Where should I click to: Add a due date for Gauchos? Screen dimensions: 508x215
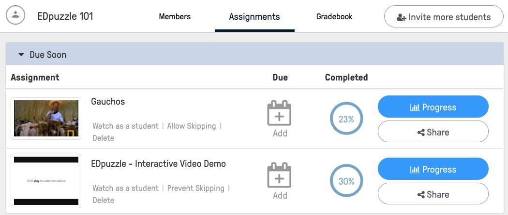coord(280,118)
